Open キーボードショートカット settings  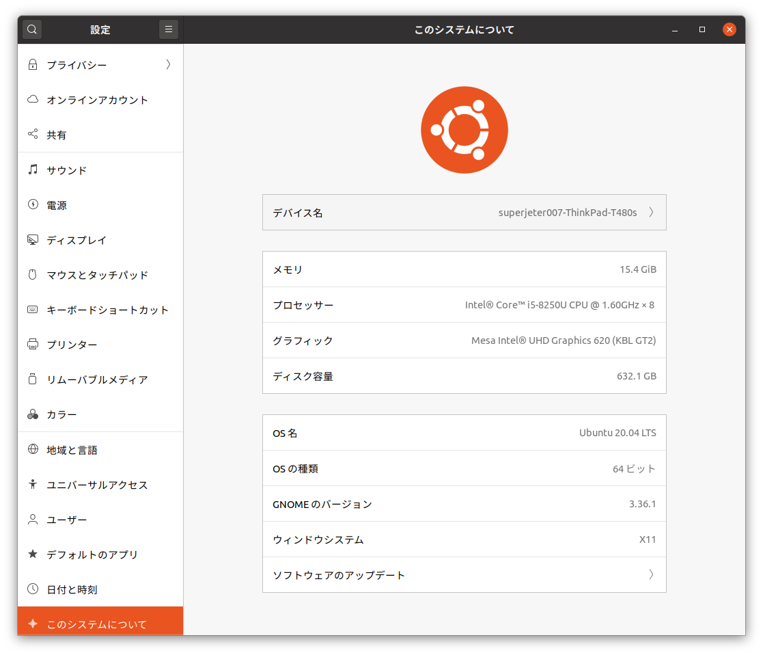tap(100, 310)
